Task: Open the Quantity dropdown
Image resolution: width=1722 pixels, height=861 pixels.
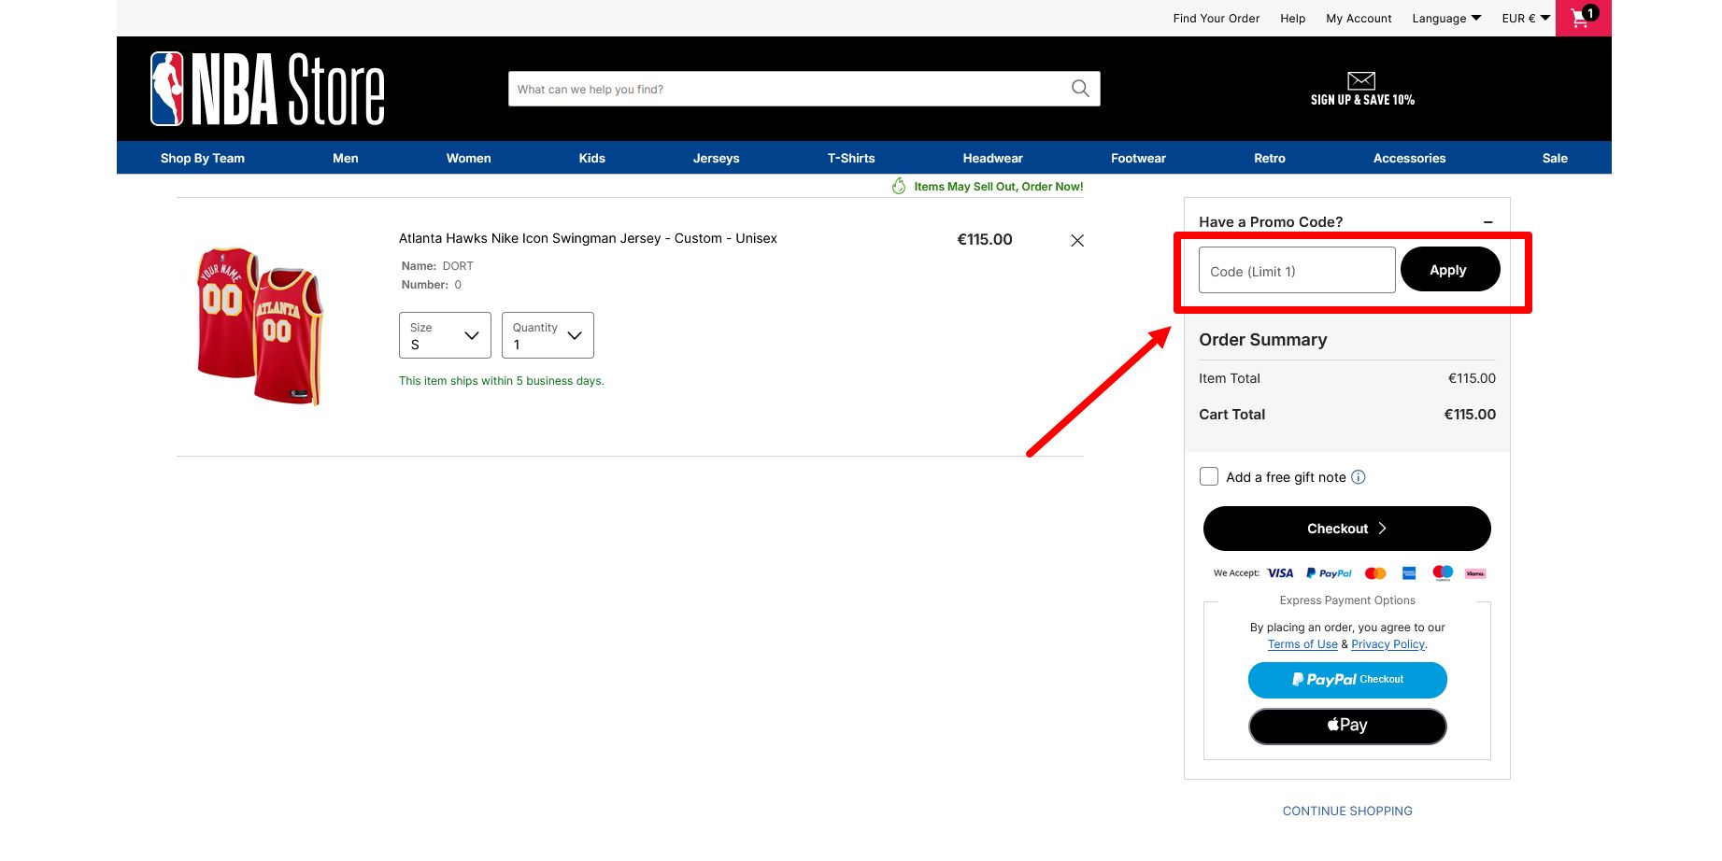Action: (548, 335)
